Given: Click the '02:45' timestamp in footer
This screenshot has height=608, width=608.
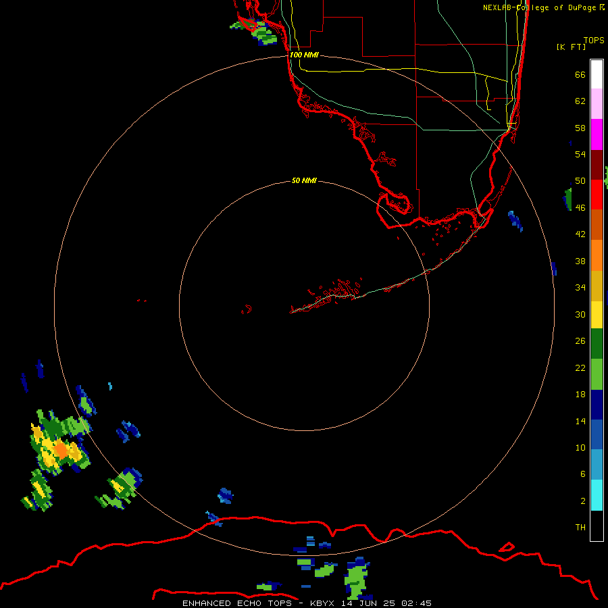Looking at the screenshot, I should coord(416,603).
